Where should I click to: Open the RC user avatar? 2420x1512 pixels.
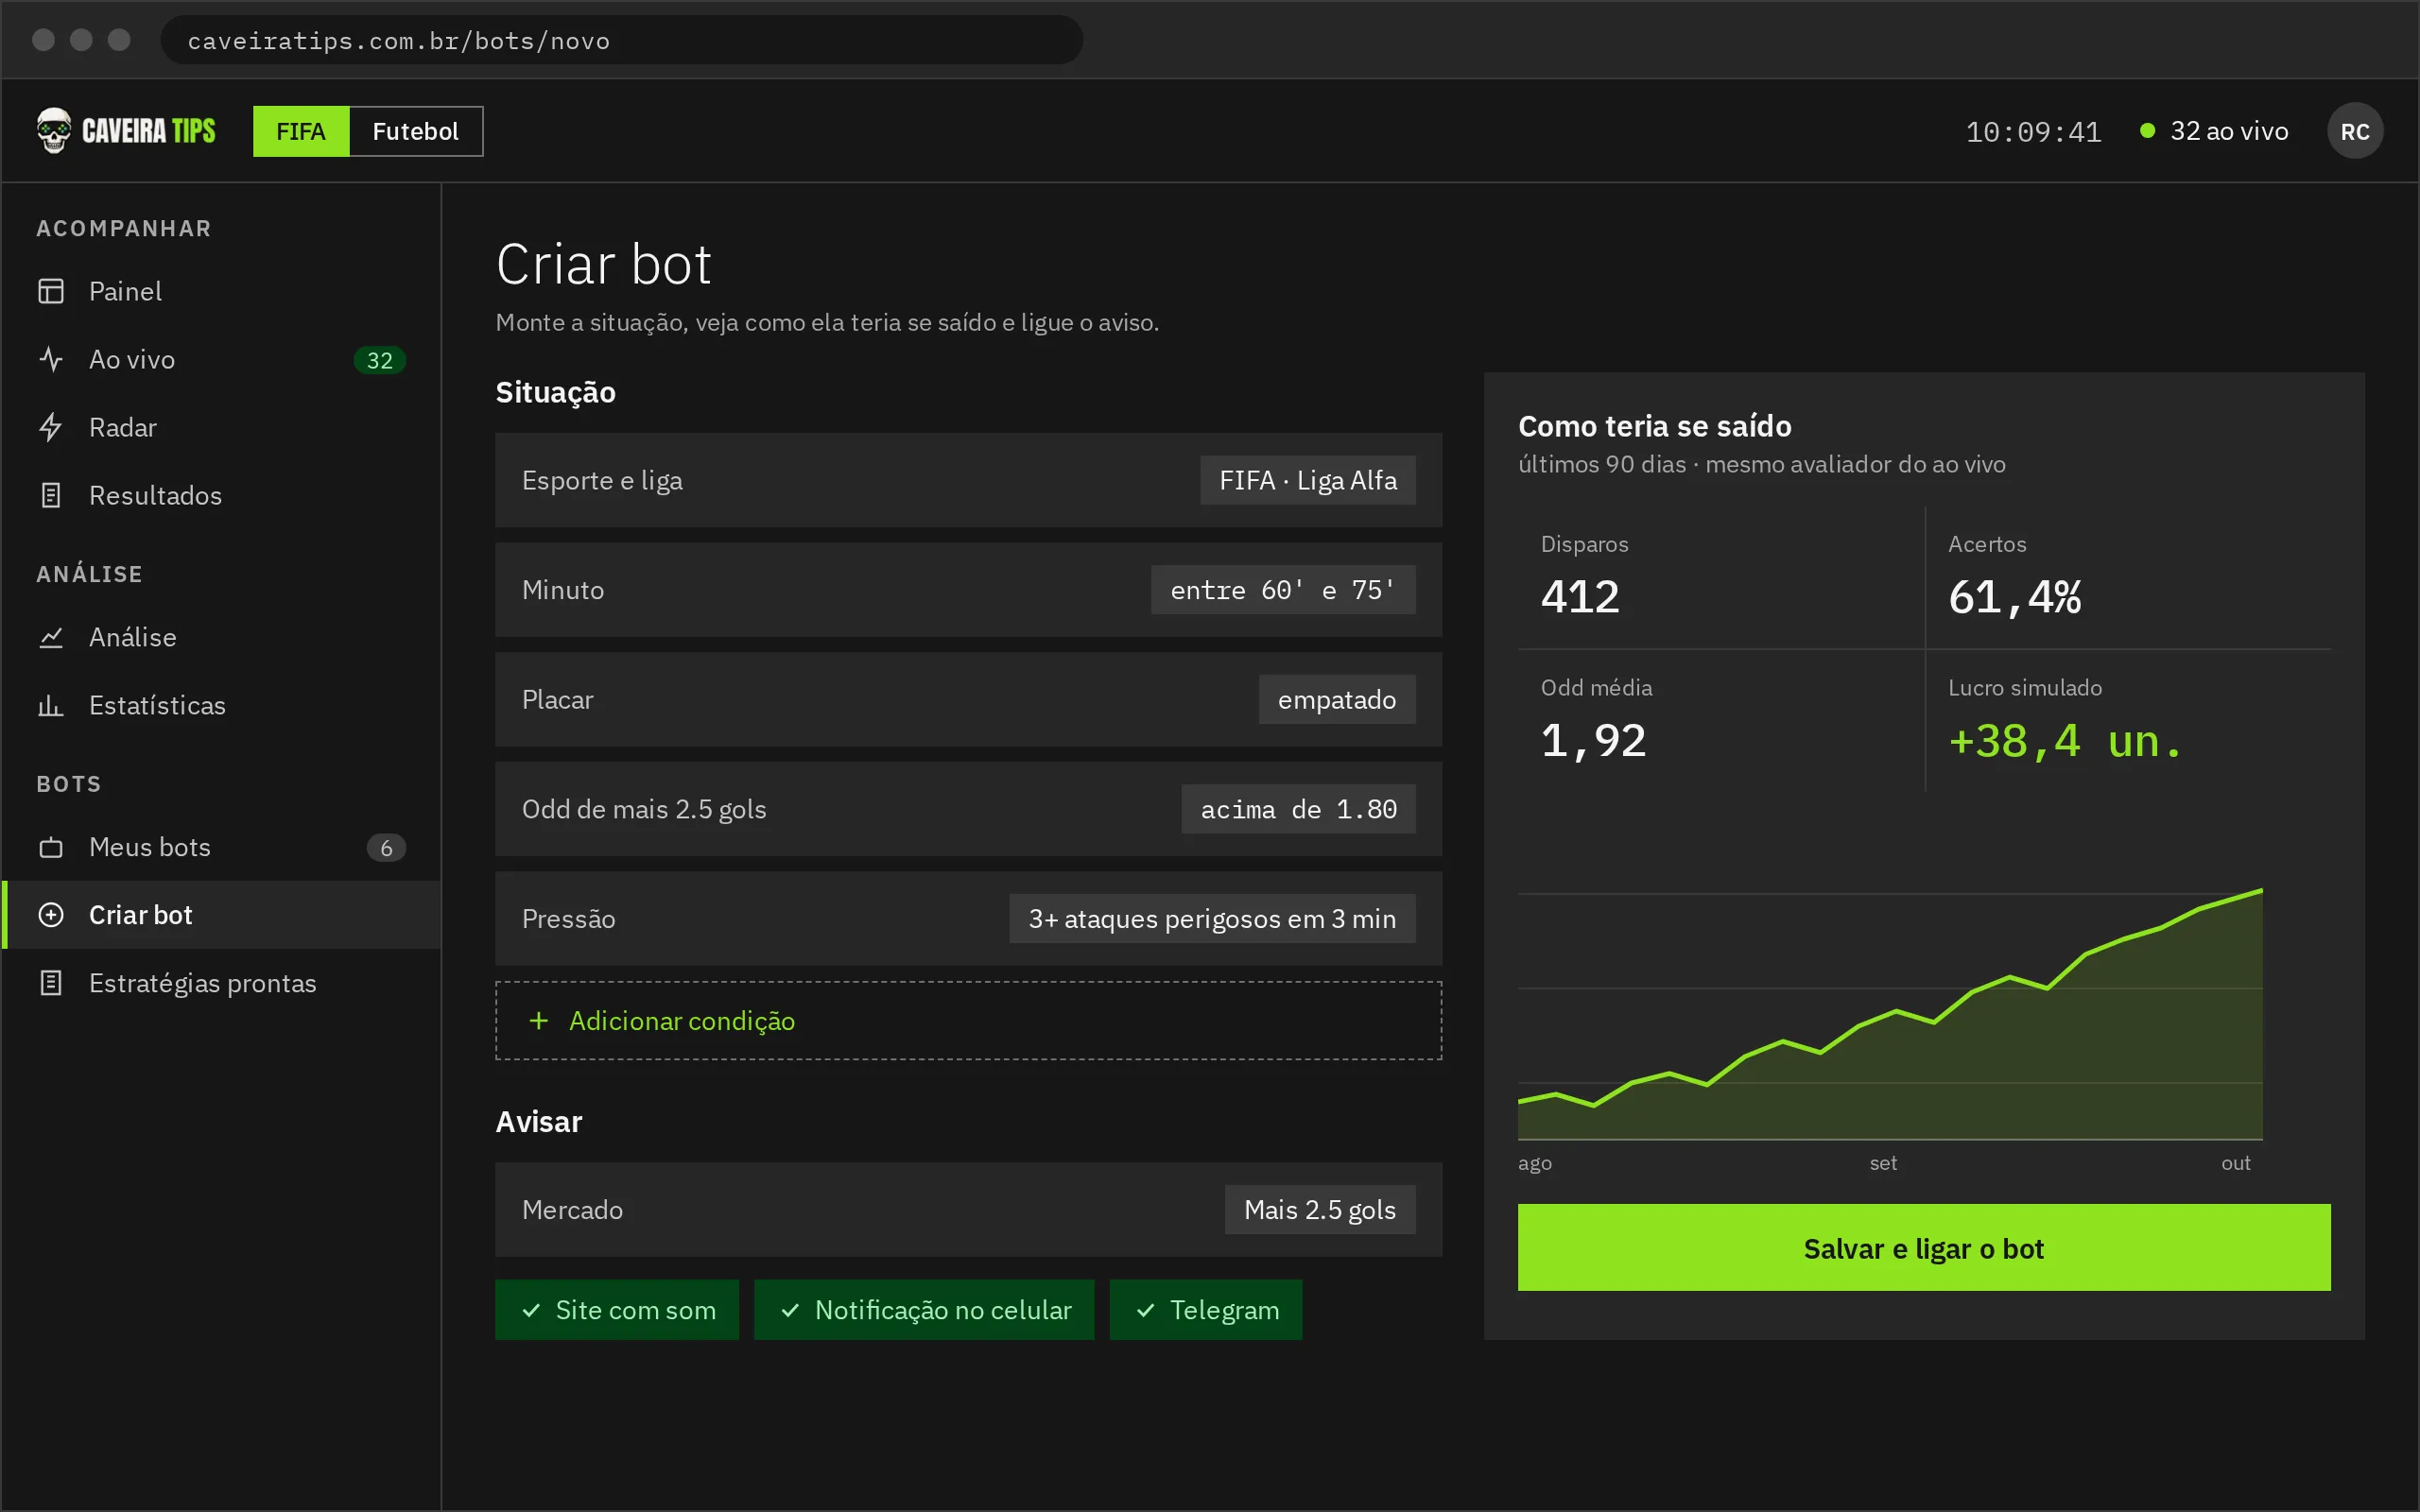[2355, 131]
